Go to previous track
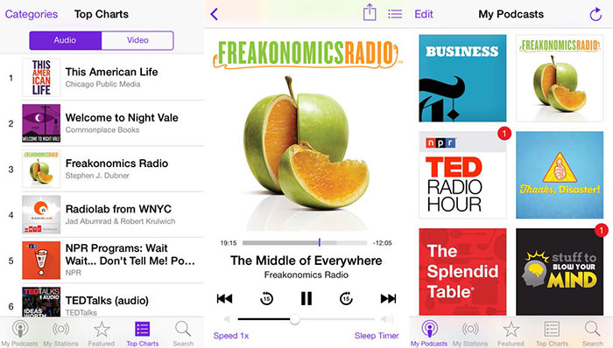 tap(224, 298)
